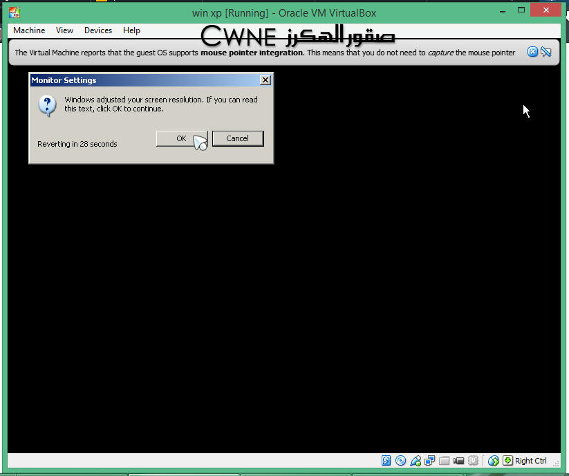Click the mouse integration status icon
This screenshot has width=569, height=476.
(494, 460)
